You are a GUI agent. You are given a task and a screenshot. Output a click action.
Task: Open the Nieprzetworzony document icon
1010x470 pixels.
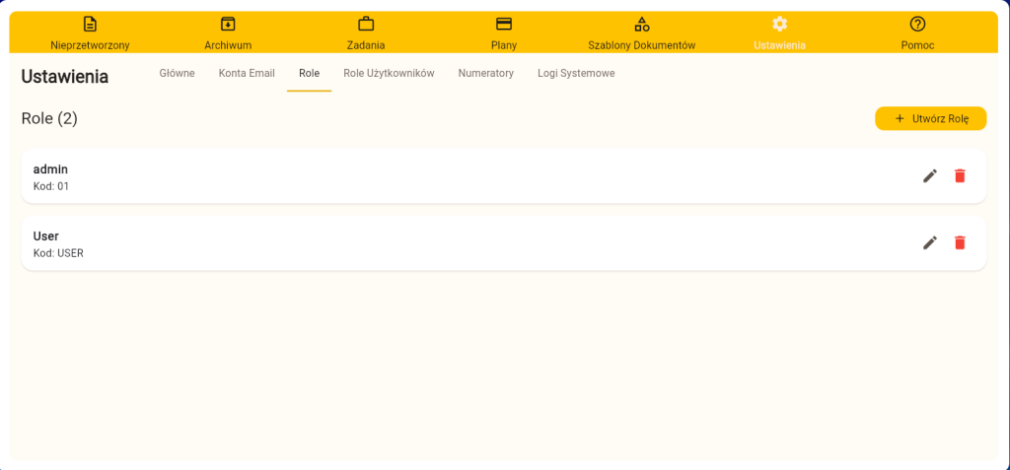coord(90,24)
